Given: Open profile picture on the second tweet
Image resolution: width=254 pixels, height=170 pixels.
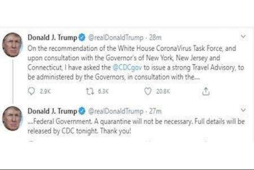Looking at the screenshot, I should [x=12, y=118].
